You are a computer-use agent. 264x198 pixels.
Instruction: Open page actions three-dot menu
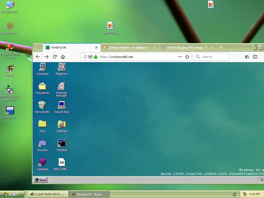point(180,57)
